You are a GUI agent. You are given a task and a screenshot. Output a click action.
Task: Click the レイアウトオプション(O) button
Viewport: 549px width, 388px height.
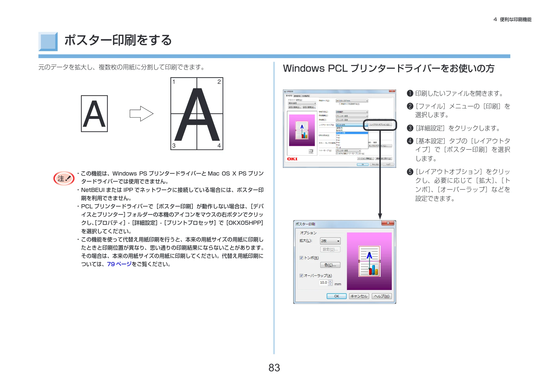[381, 125]
